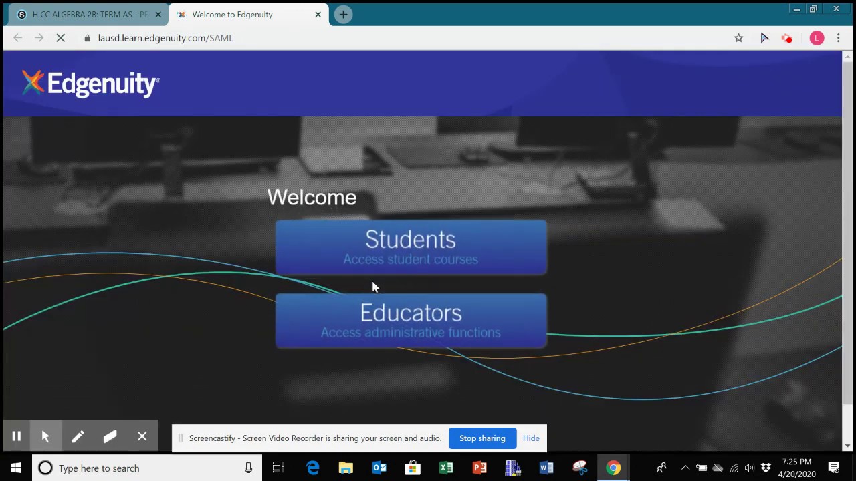View site info via the lock icon
The width and height of the screenshot is (856, 481).
(x=87, y=38)
